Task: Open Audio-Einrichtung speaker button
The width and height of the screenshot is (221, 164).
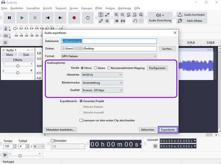Action: click(160, 18)
